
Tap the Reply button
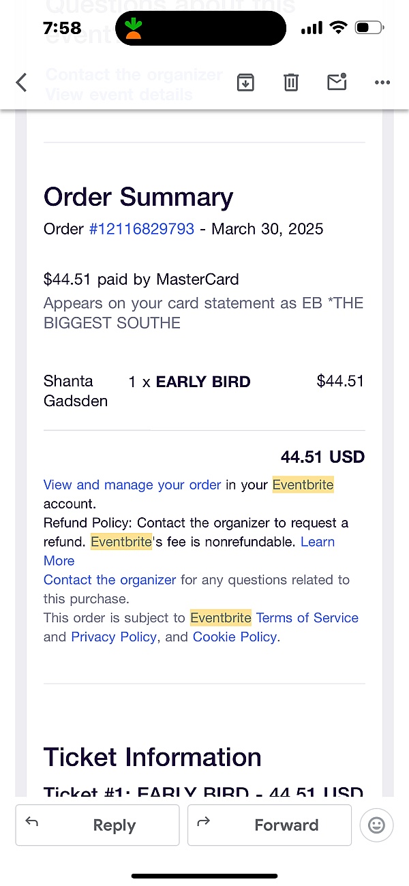click(97, 825)
